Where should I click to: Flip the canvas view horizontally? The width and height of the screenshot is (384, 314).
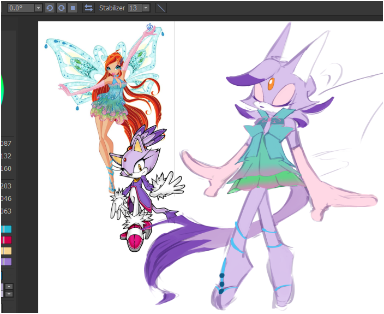[88, 8]
